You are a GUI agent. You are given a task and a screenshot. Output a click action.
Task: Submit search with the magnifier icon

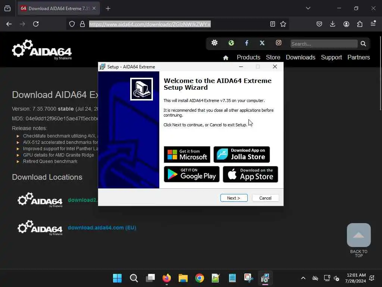point(363,44)
